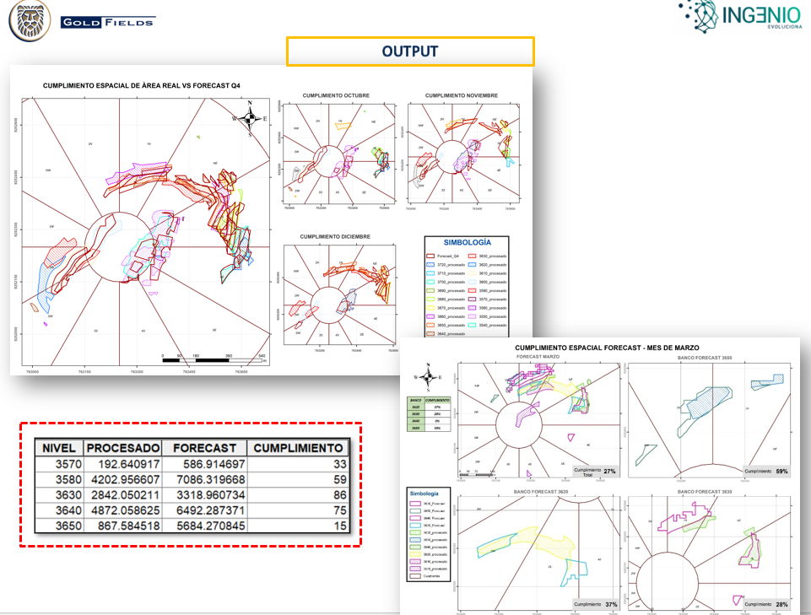Click the 'CUMPLIMIENTO NOVIEMBRE' map heading
Screen dimensions: 811x615
point(462,95)
